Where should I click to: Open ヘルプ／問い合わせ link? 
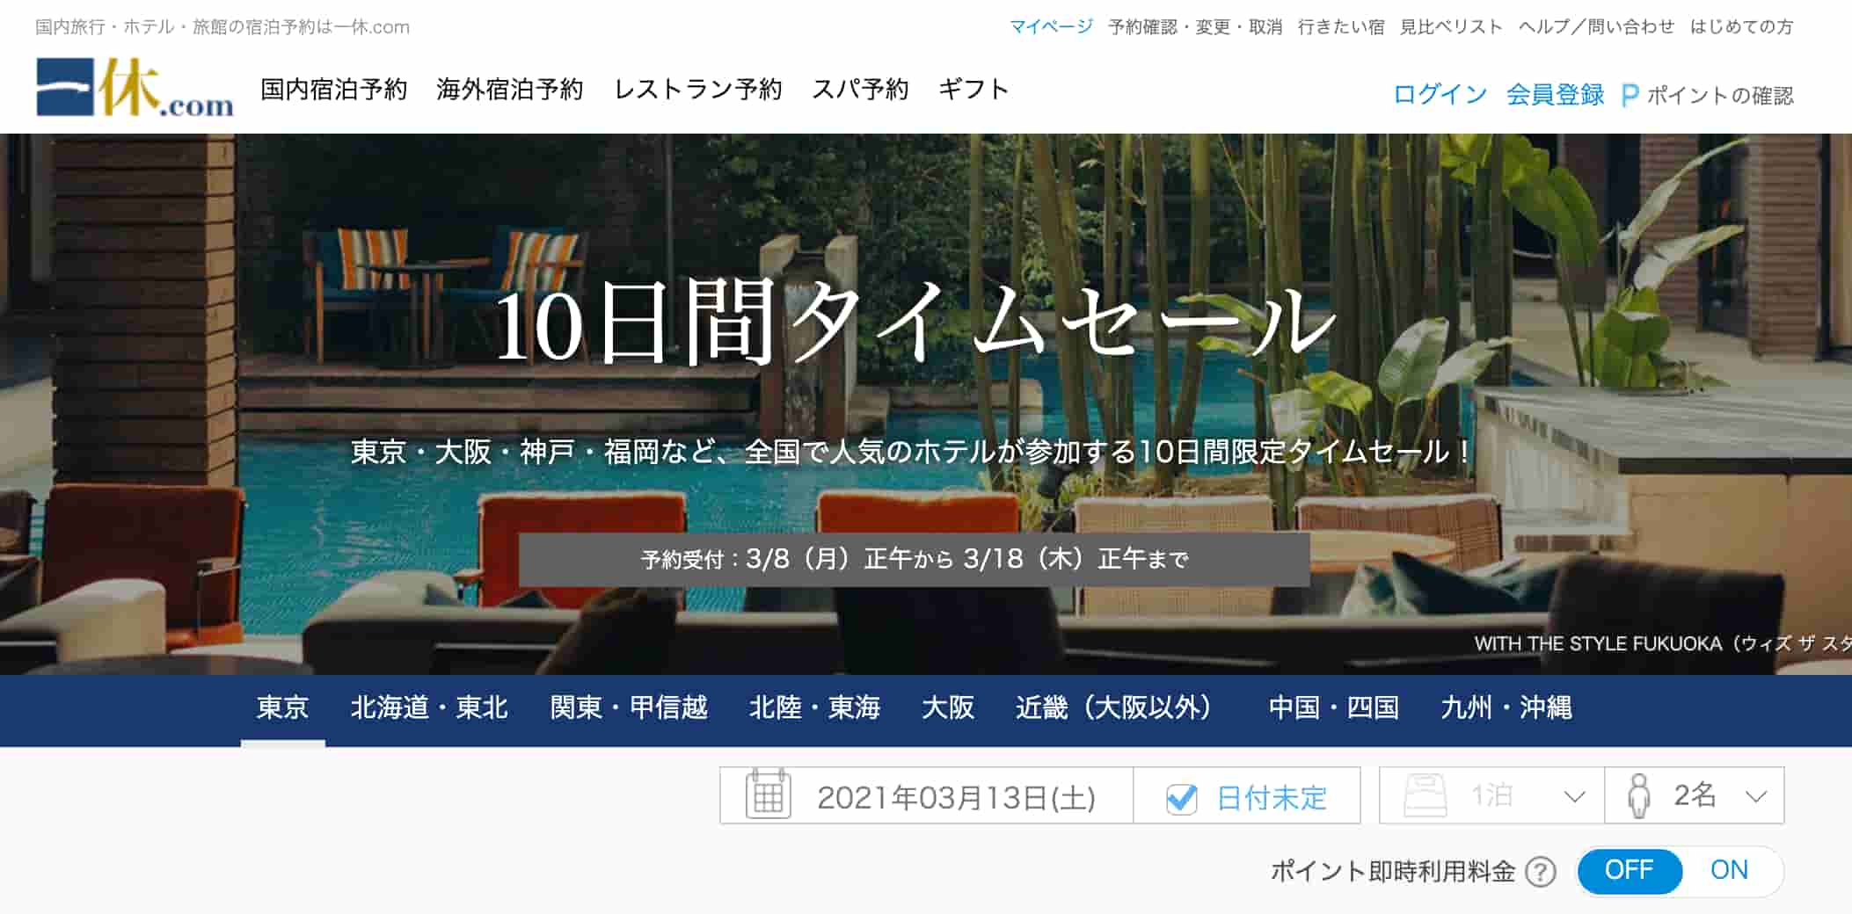click(x=1596, y=26)
